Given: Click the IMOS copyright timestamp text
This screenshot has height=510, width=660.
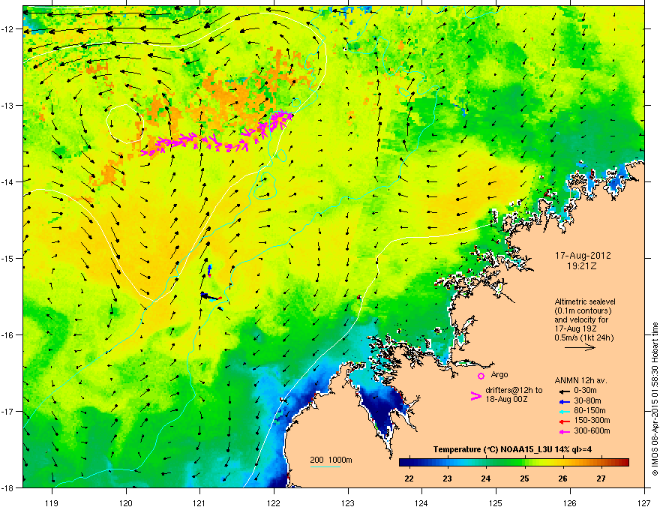Looking at the screenshot, I should point(655,399).
